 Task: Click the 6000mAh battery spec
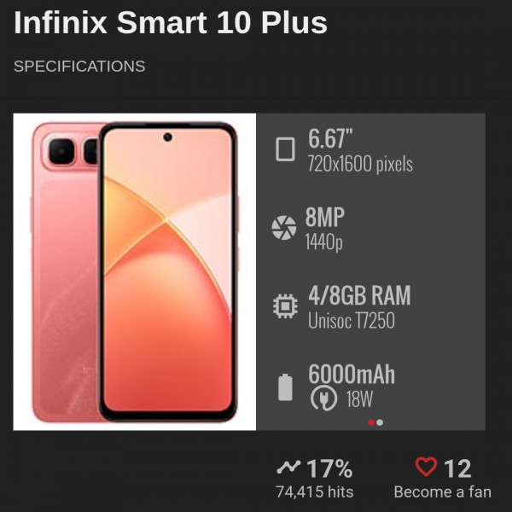(x=352, y=374)
